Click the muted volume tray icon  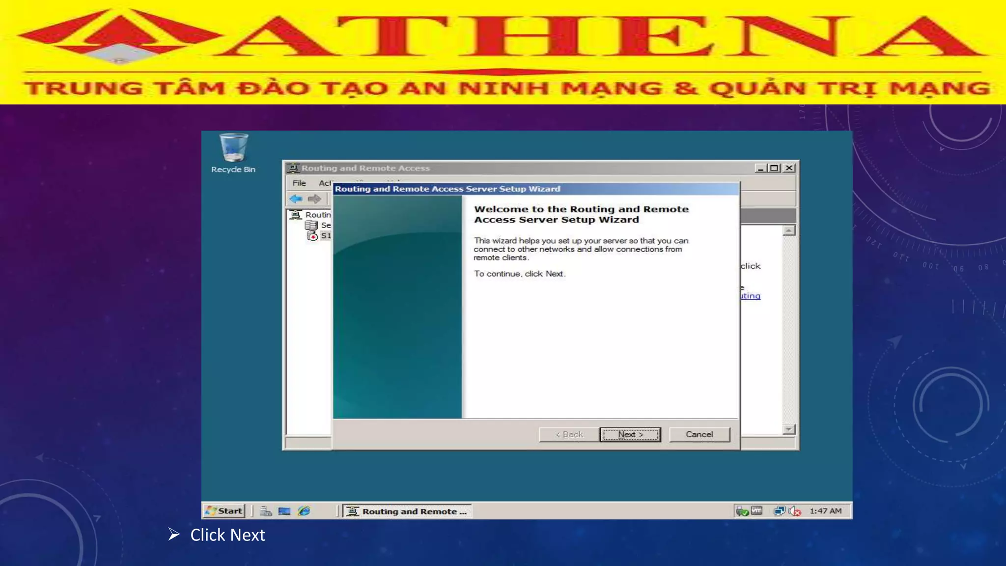tap(794, 511)
